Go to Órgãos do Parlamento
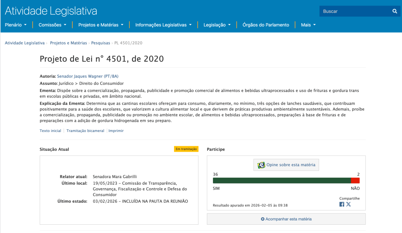Viewport: 402px width, 233px height. click(x=266, y=25)
